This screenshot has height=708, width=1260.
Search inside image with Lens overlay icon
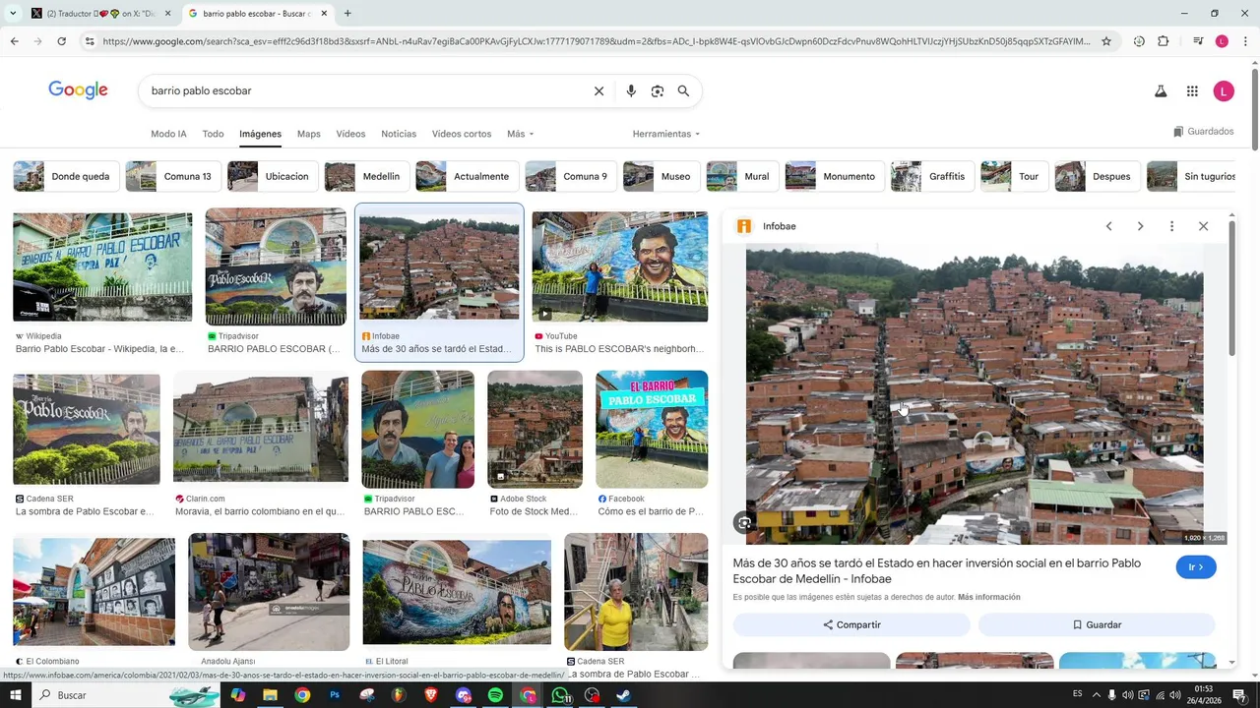pos(744,523)
